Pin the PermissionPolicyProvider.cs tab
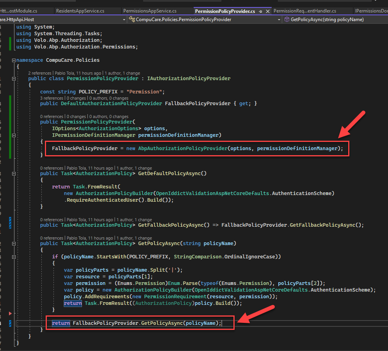The width and height of the screenshot is (388, 351). point(260,11)
